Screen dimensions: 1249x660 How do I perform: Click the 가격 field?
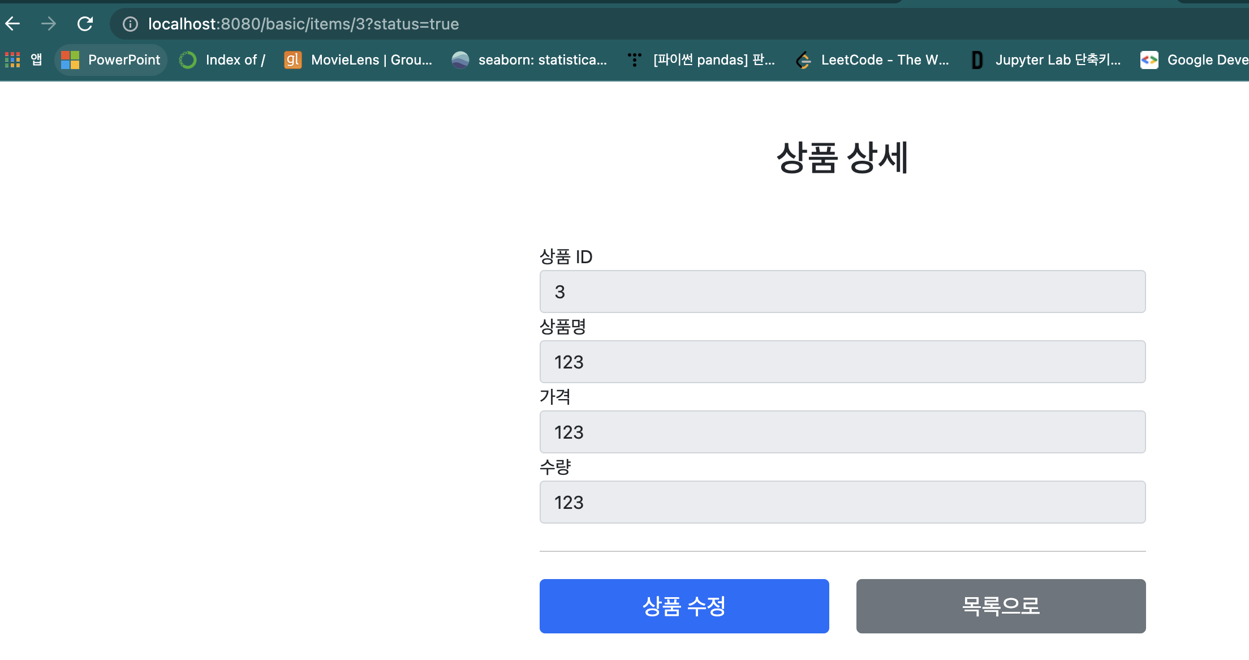pyautogui.click(x=842, y=432)
